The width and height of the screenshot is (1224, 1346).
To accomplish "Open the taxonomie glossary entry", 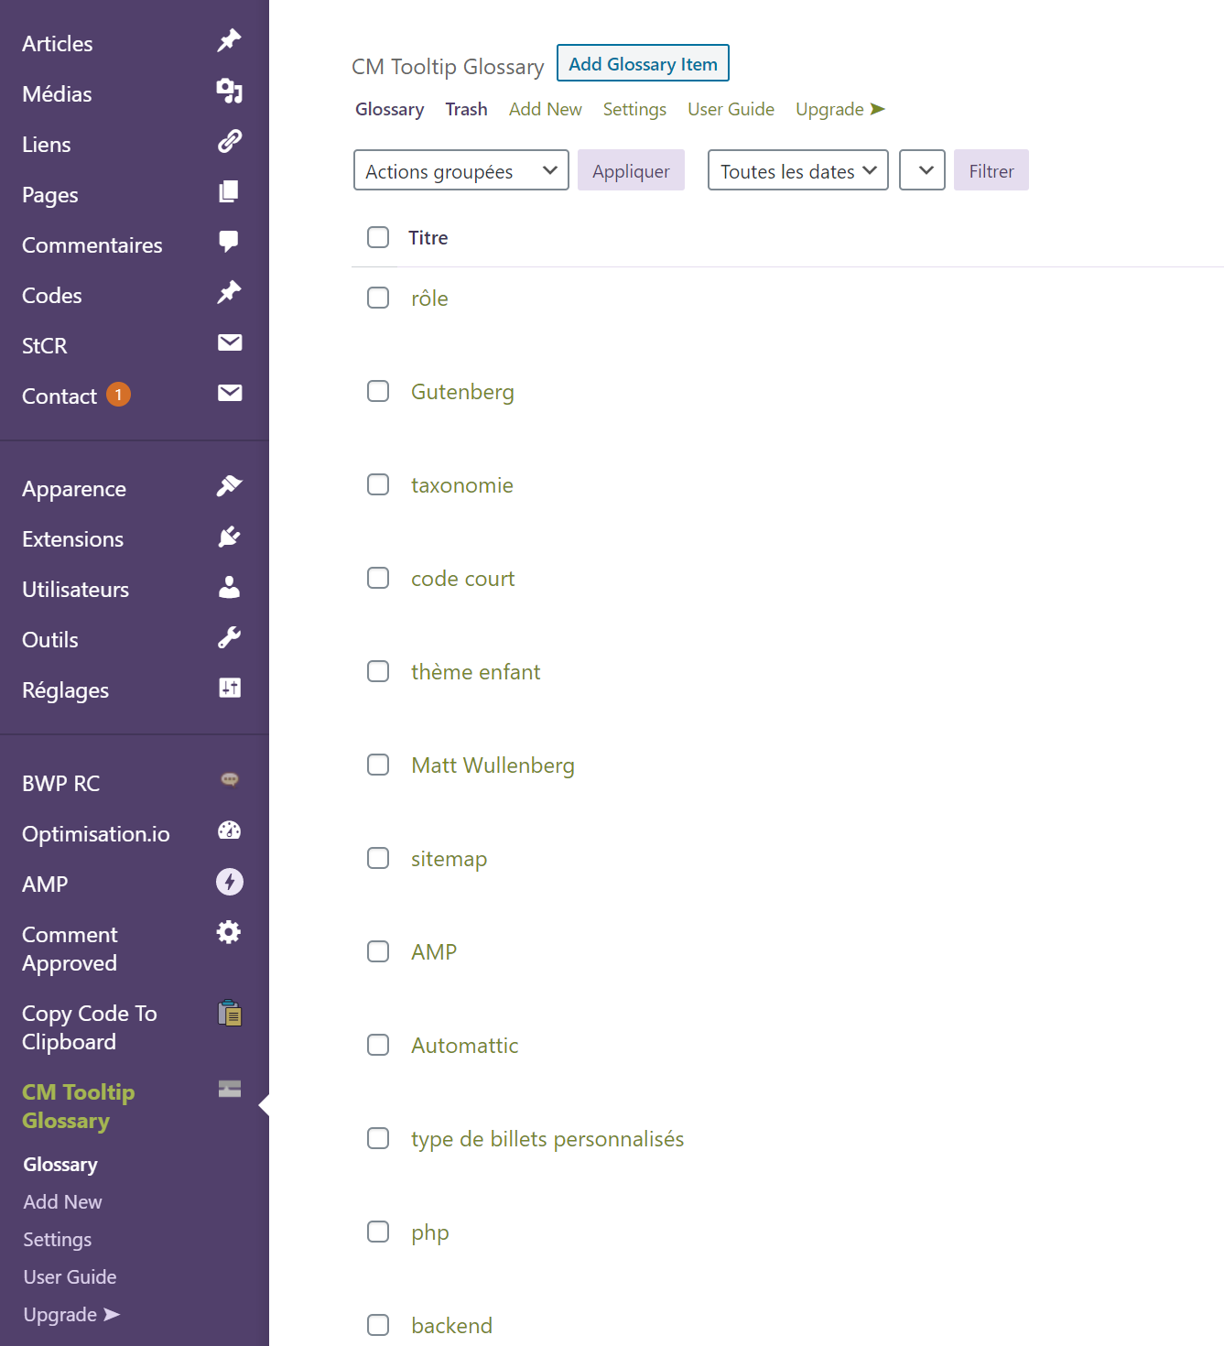I will coord(462,485).
